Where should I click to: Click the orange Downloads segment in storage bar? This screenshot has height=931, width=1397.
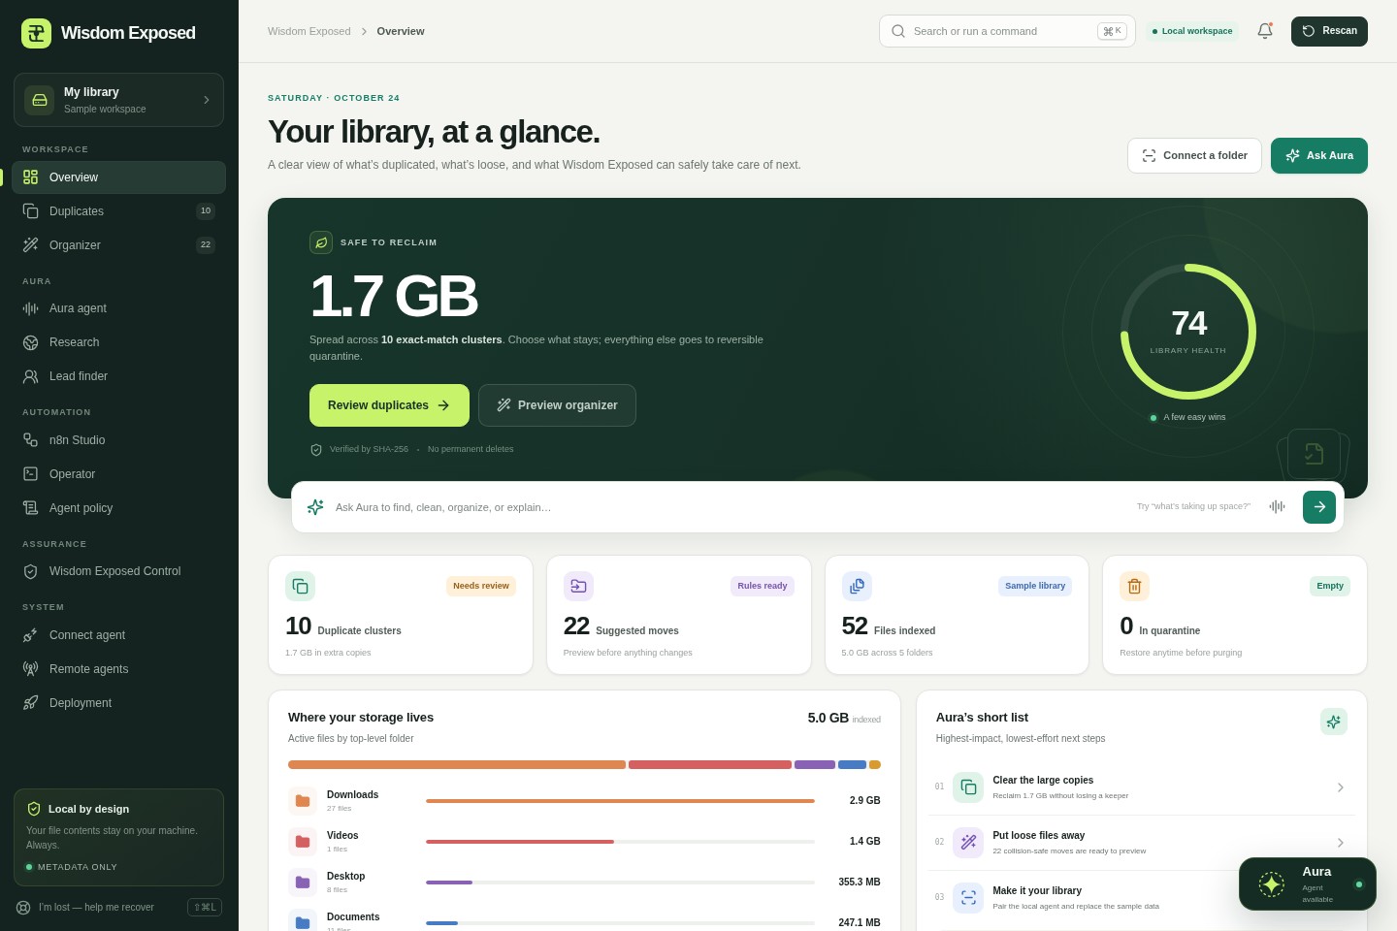coord(457,765)
